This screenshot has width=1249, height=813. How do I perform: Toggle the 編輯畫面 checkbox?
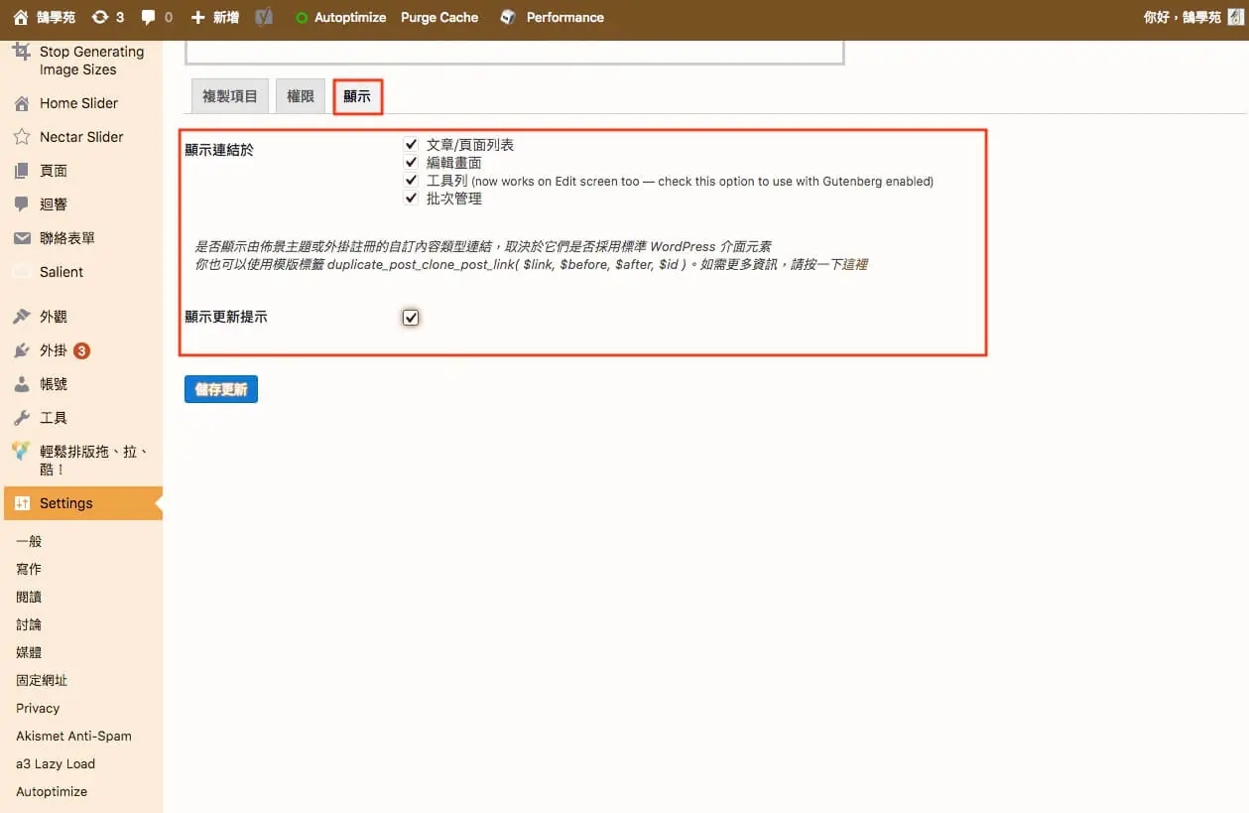click(x=411, y=162)
